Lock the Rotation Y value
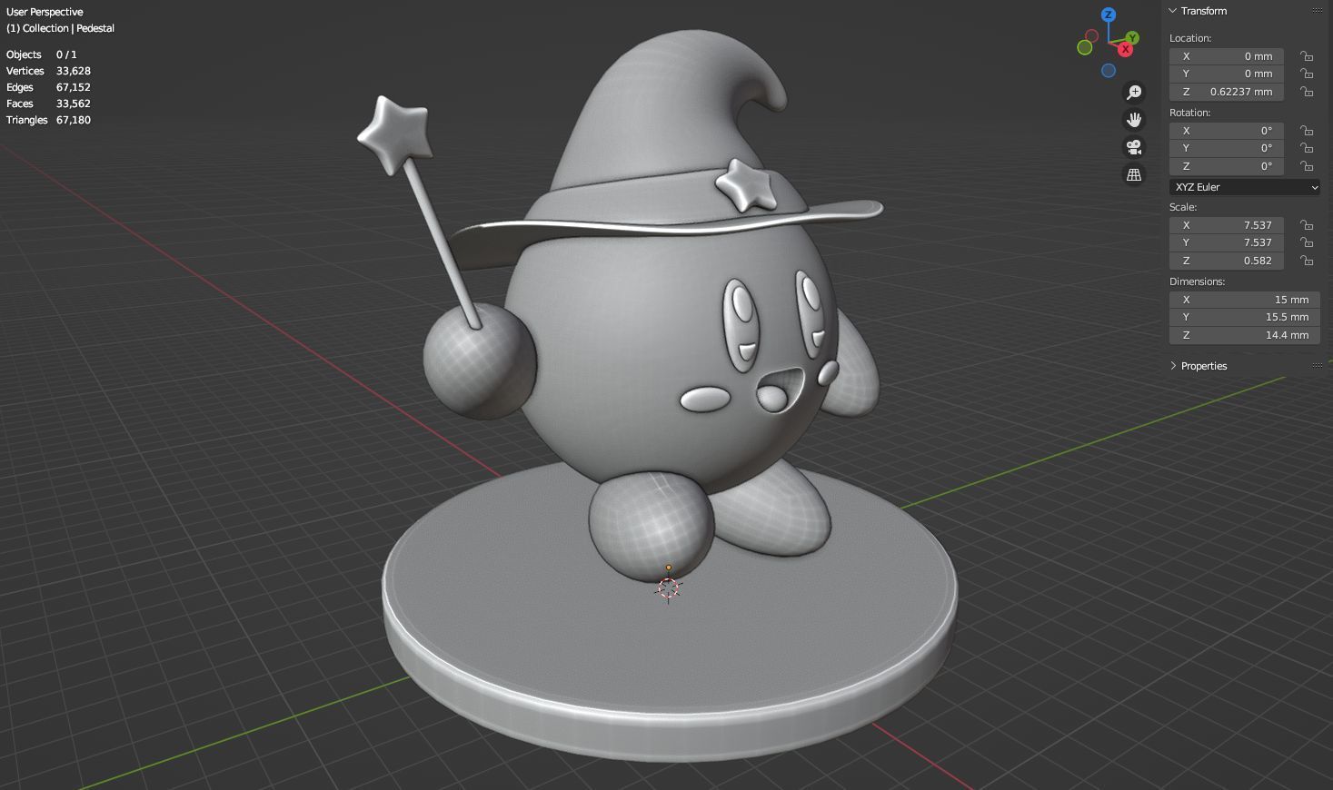This screenshot has height=790, width=1333. (x=1307, y=148)
